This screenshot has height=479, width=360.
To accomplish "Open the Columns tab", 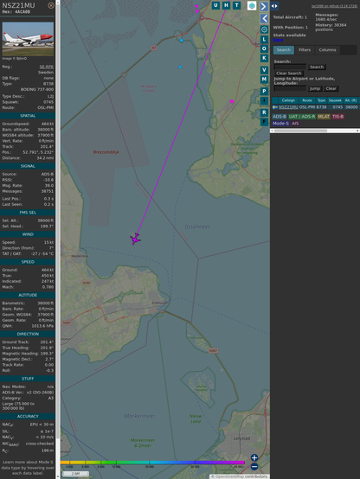I will coord(327,50).
